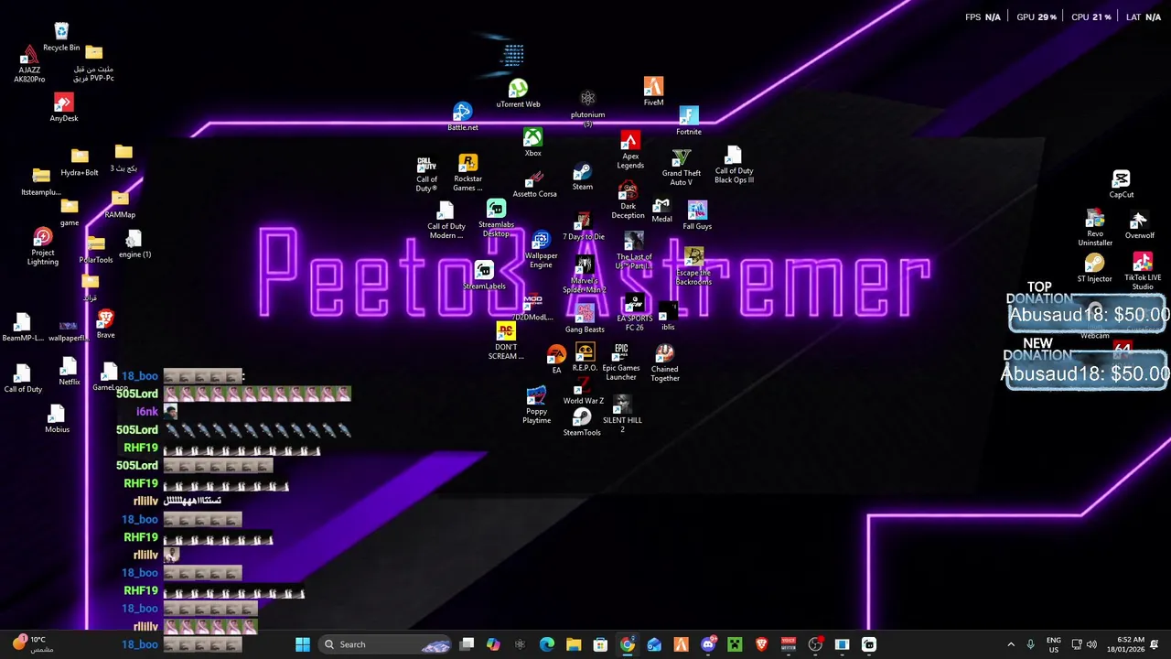Launch FiveM from the desktop
1171x659 pixels.
tap(653, 92)
